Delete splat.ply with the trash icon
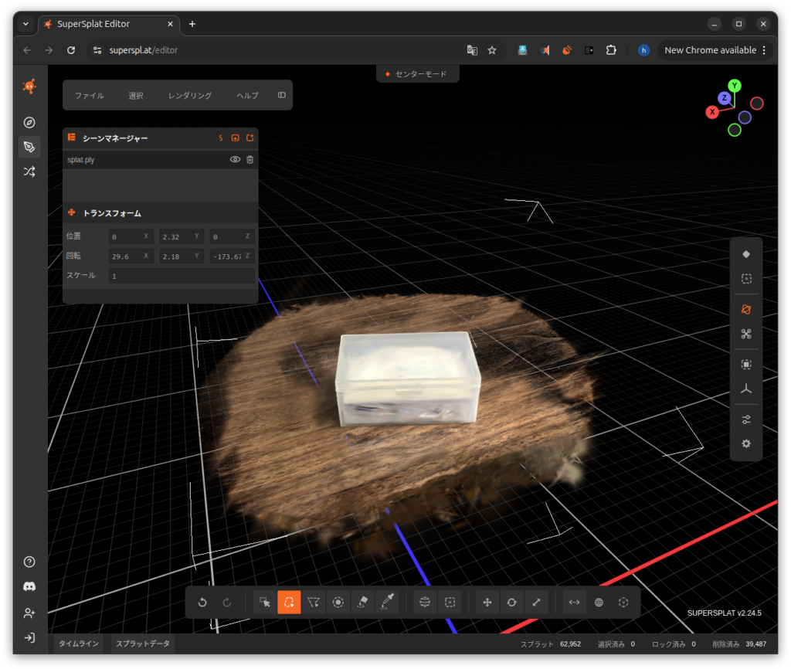 pos(250,160)
